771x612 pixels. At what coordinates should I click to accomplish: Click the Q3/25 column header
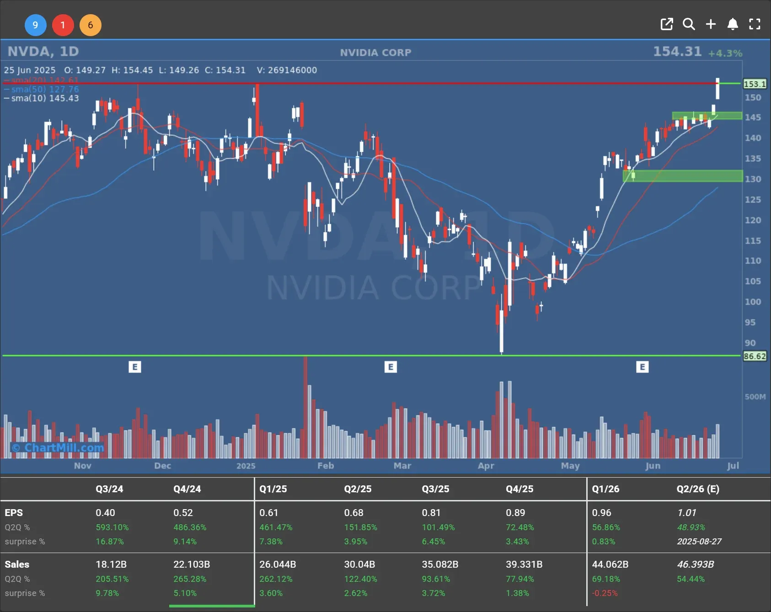point(435,489)
